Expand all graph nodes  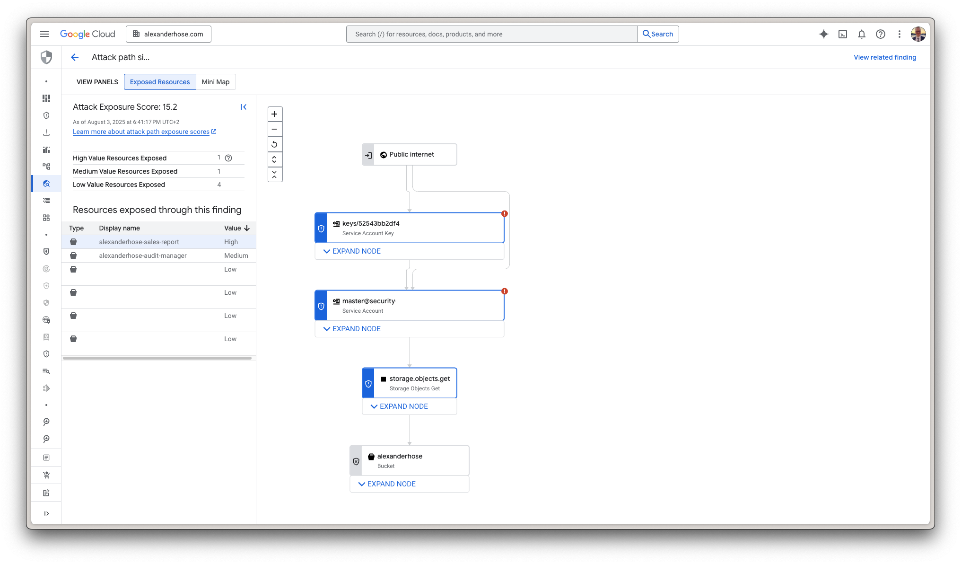[274, 159]
